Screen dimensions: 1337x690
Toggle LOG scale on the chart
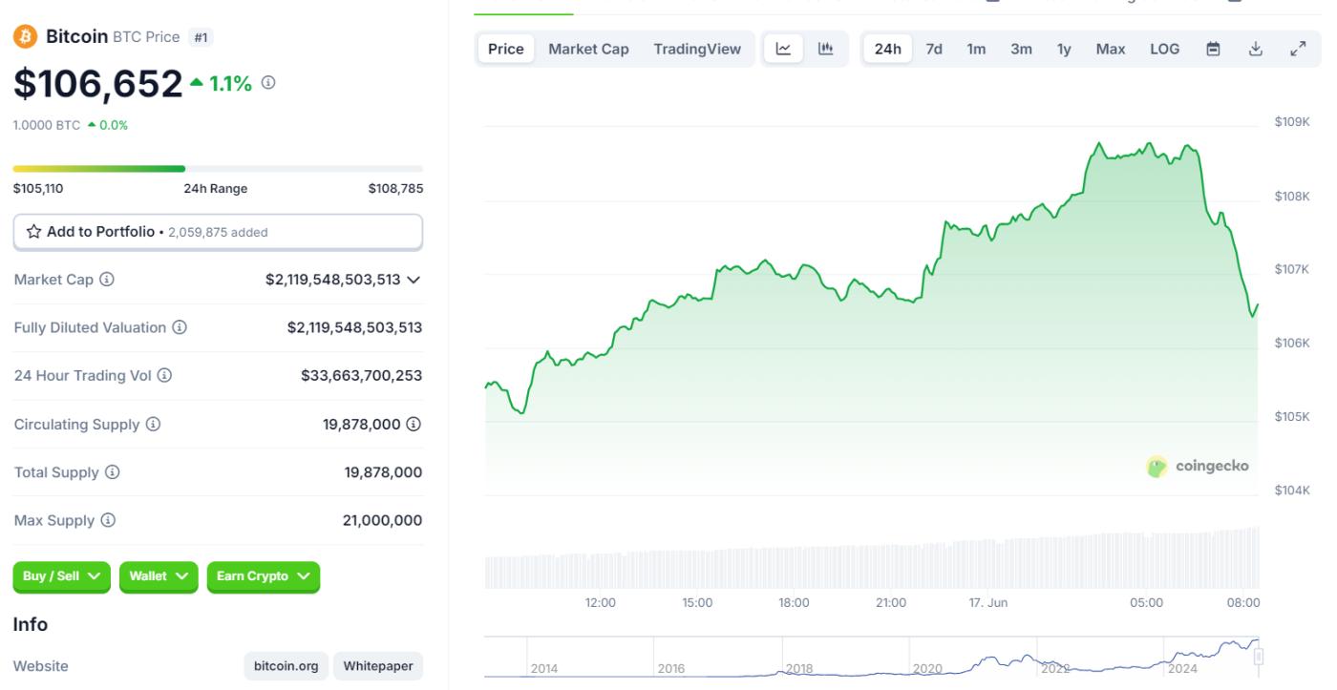click(1164, 49)
